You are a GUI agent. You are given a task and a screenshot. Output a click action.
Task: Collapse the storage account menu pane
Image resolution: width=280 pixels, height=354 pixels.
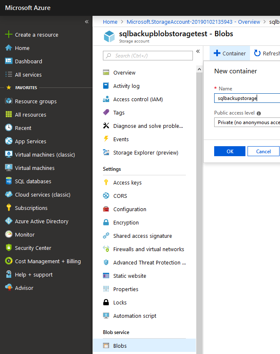(x=198, y=51)
